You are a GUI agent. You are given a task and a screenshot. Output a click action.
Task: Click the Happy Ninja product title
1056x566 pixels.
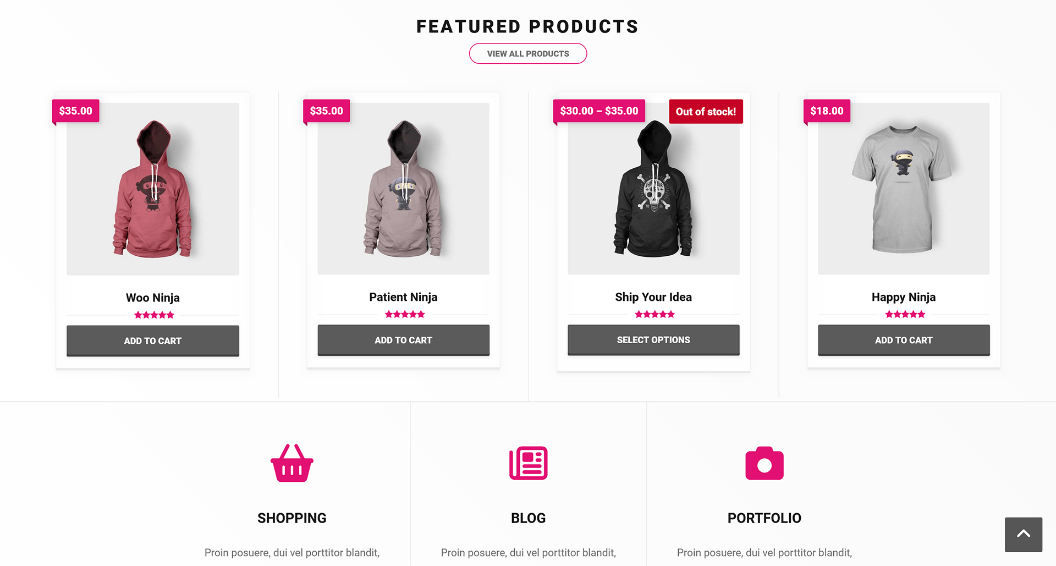[x=904, y=297]
